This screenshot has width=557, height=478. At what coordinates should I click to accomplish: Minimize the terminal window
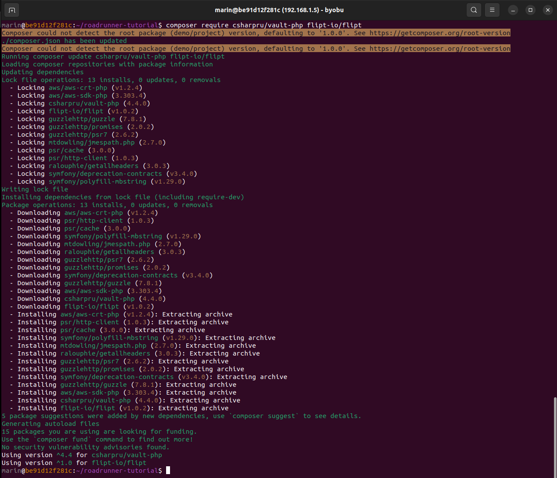click(x=513, y=10)
